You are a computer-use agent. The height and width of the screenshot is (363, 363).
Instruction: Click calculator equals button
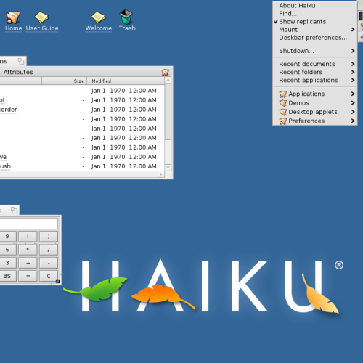pos(28,276)
